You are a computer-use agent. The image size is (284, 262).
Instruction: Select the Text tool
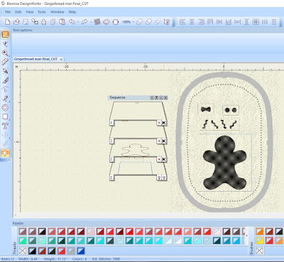[5, 126]
